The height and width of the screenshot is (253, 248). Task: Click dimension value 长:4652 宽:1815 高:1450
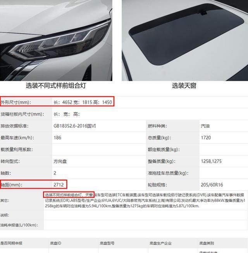point(83,102)
